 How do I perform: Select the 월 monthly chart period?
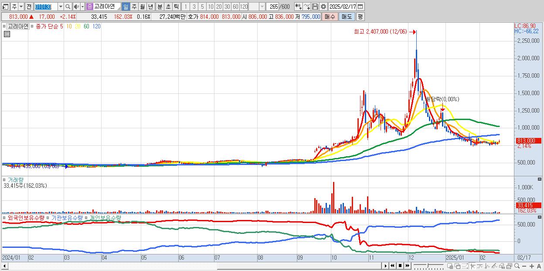(142, 7)
